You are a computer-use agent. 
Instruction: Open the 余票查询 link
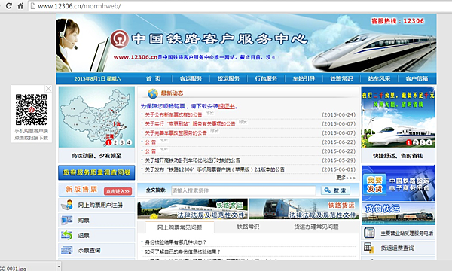click(89, 251)
